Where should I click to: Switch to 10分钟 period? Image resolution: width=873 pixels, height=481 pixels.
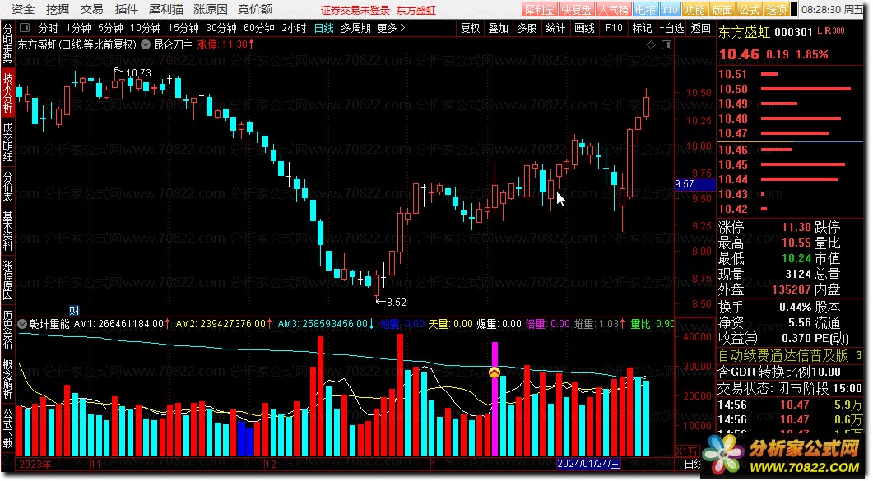pos(146,28)
